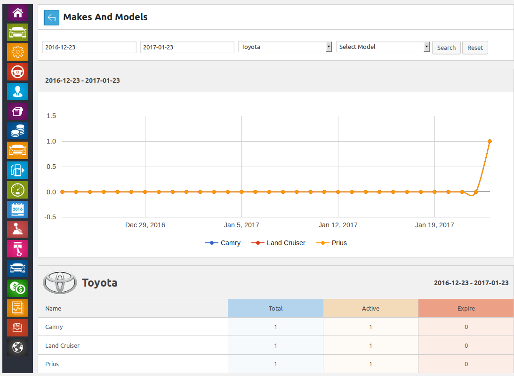Open the Select Model dropdown

(x=383, y=47)
